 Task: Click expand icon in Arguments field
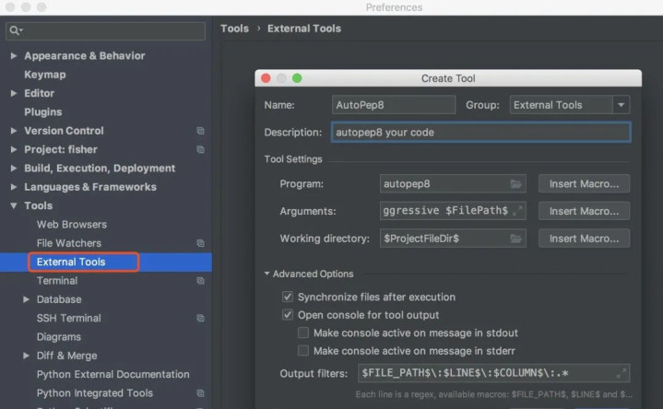point(516,211)
